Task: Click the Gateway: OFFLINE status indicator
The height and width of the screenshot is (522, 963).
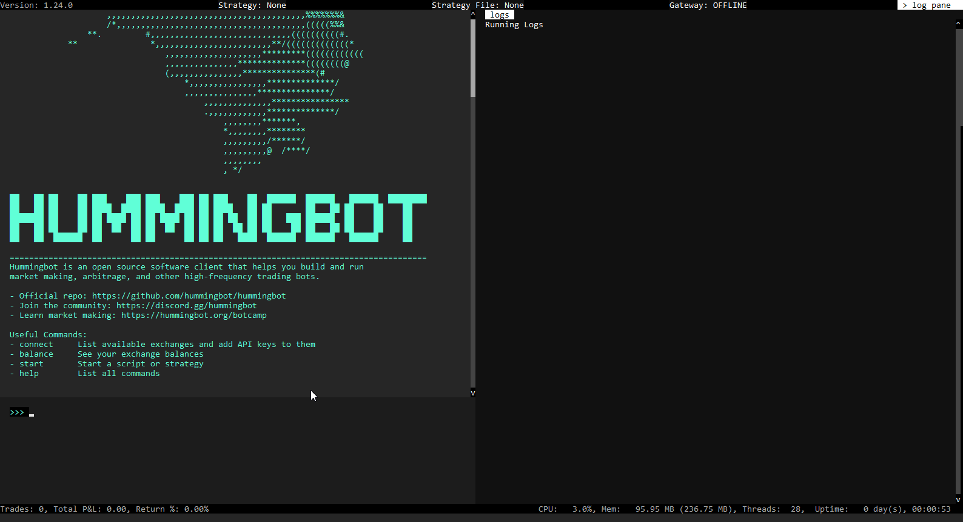Action: pos(708,5)
